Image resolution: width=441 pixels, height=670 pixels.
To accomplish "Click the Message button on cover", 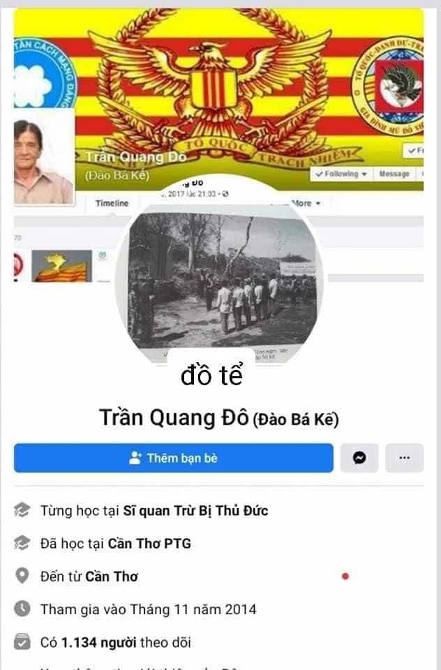I will click(x=394, y=174).
